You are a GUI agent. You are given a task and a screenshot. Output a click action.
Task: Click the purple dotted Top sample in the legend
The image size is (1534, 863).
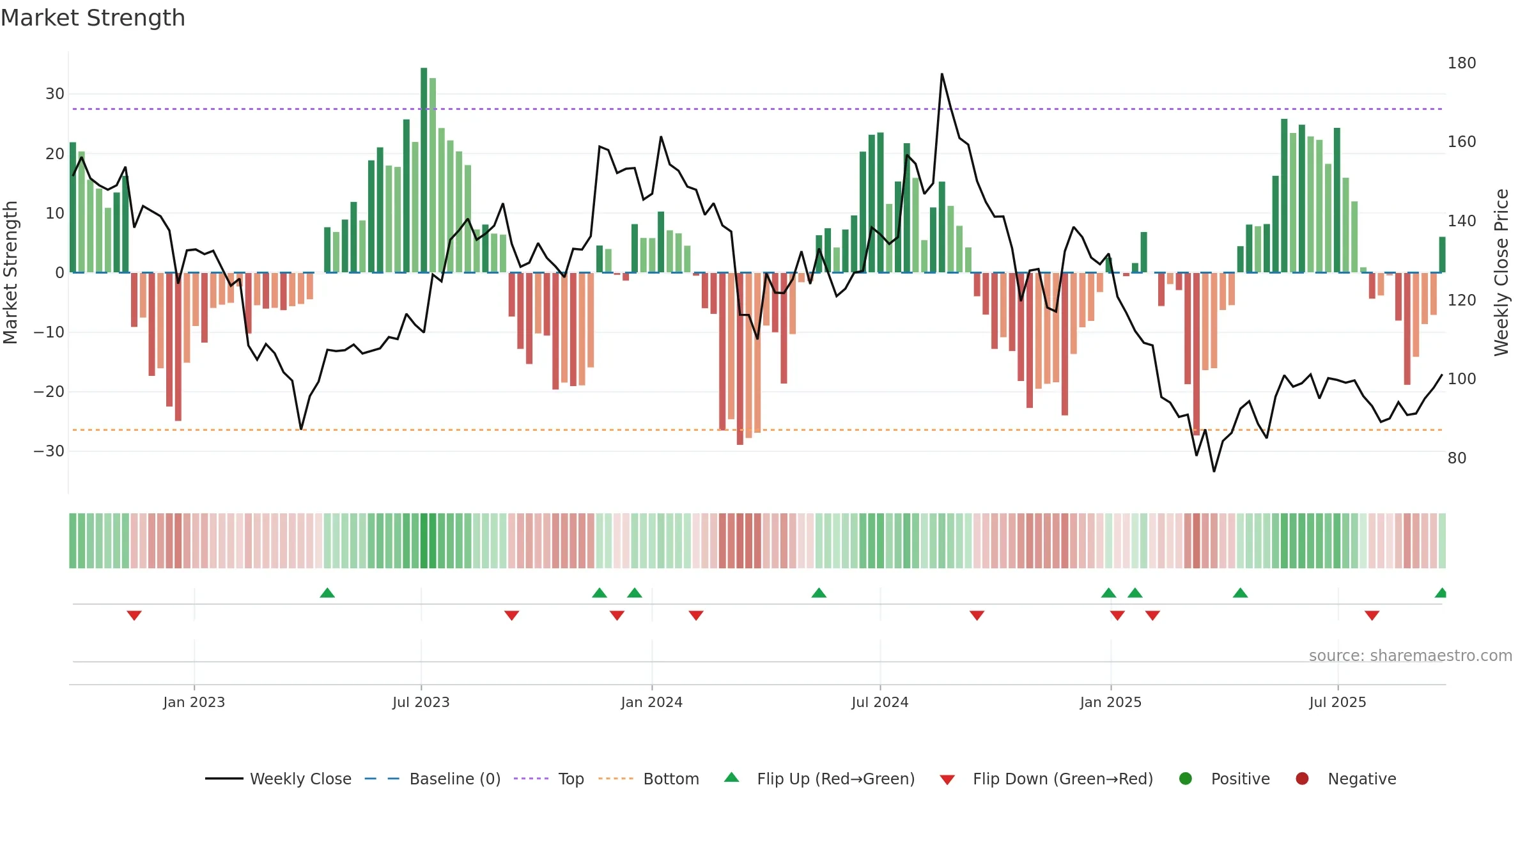pyautogui.click(x=531, y=779)
